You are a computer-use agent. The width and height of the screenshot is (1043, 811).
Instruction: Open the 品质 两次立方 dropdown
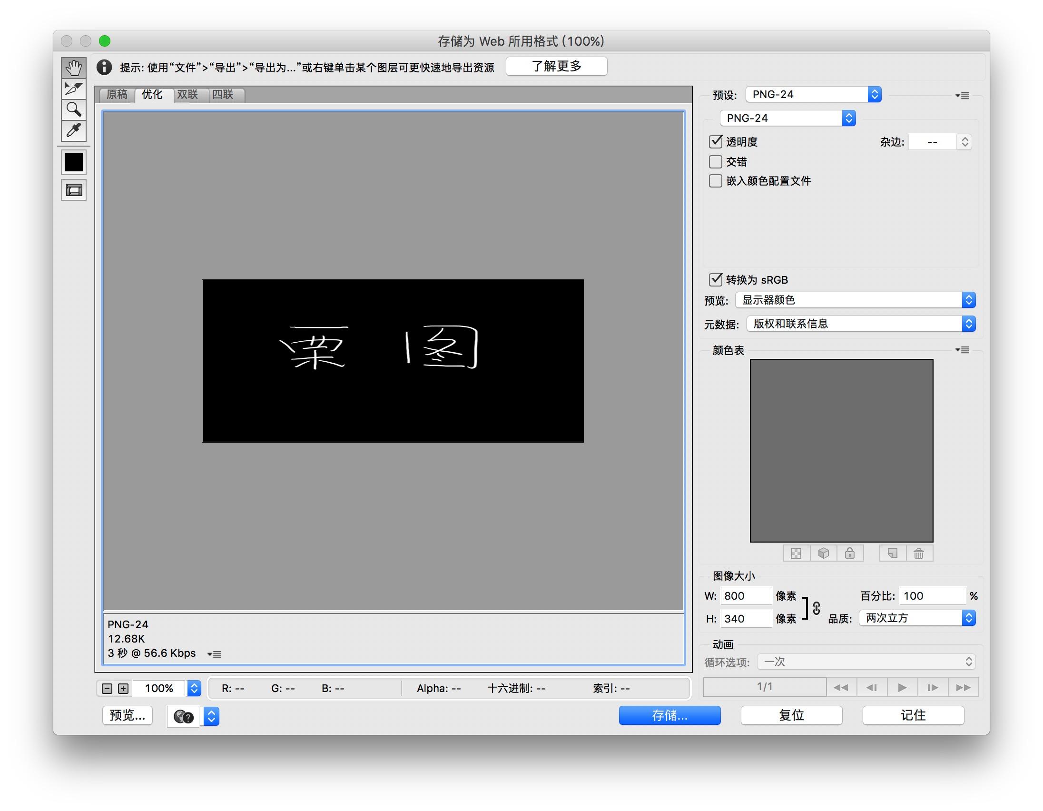coord(917,618)
